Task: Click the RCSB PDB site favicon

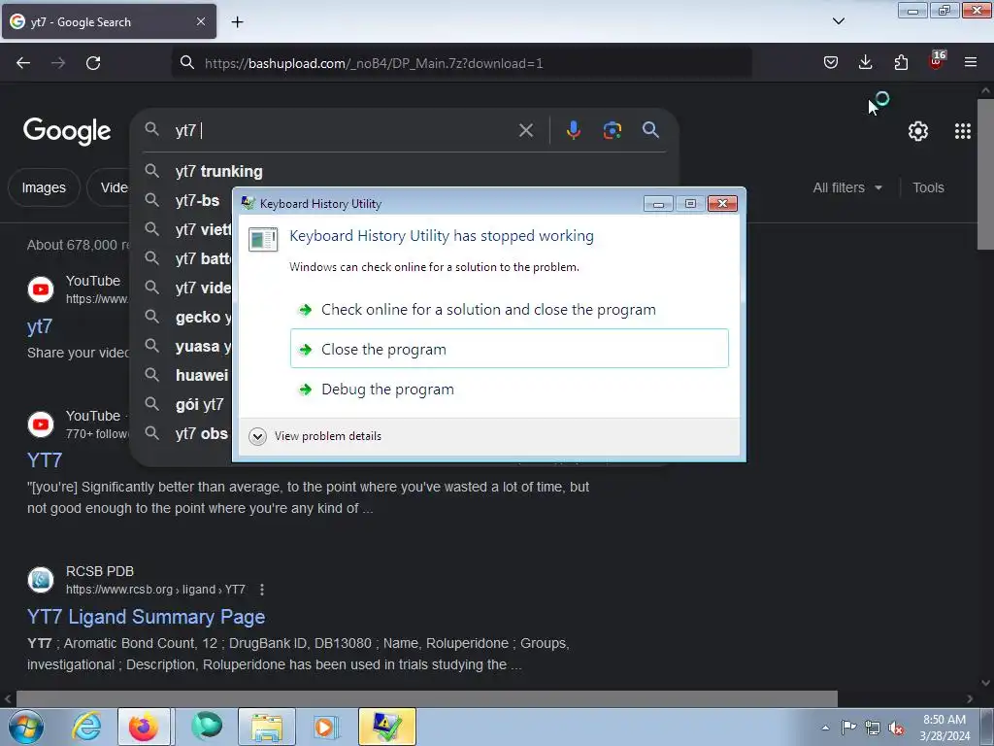Action: coord(41,580)
